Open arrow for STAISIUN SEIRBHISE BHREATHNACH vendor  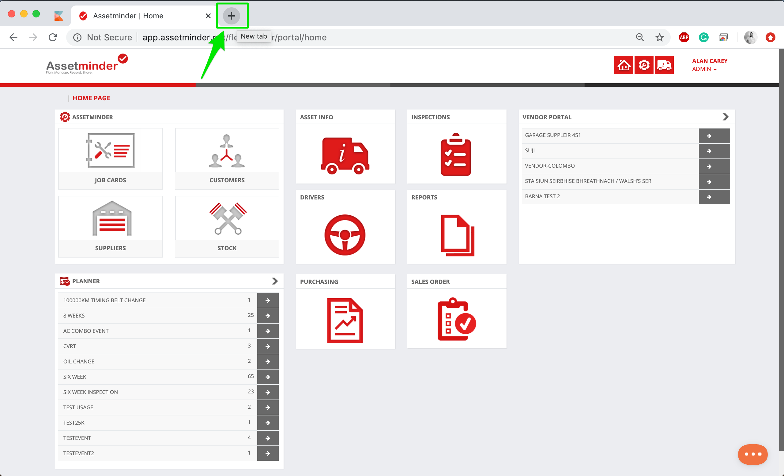[x=714, y=181]
